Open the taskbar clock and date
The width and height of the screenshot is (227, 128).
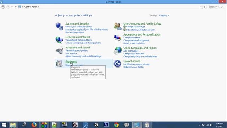220,125
